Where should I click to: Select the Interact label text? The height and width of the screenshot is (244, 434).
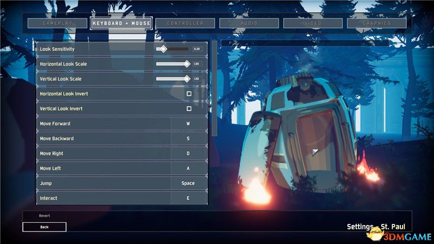pyautogui.click(x=48, y=198)
